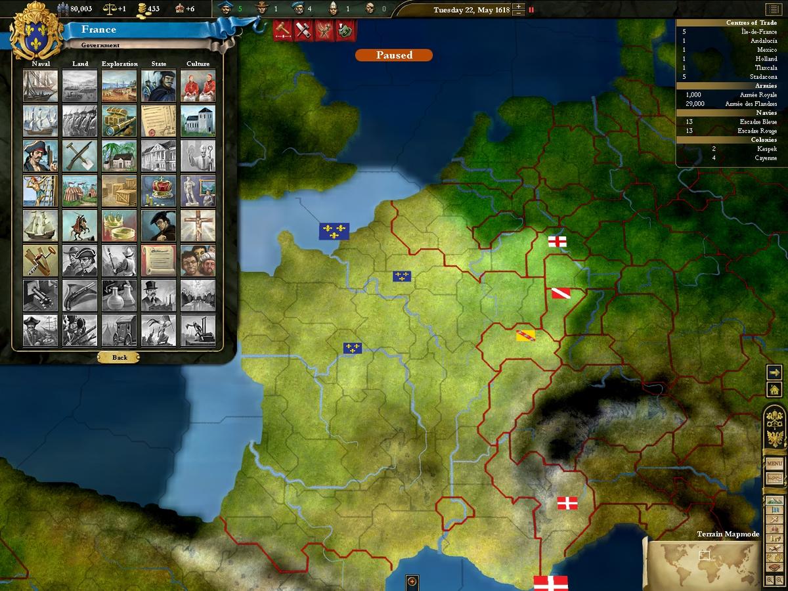Select the corkscrew press tool naval idea

tap(40, 261)
